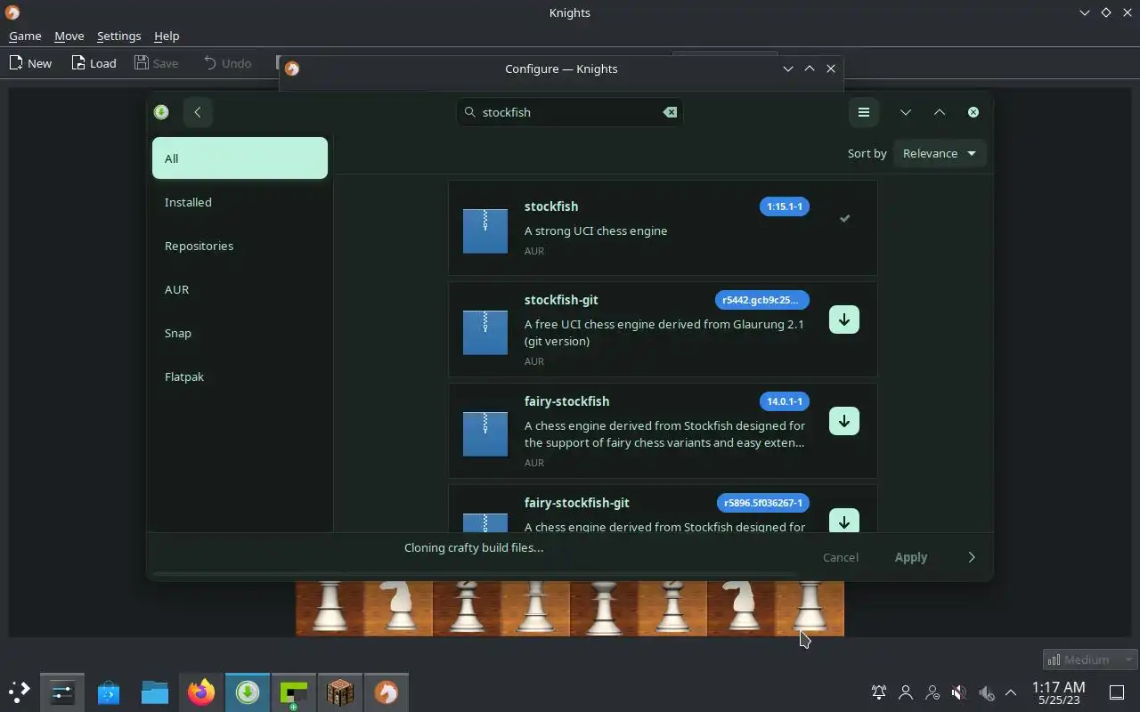Open the Help menu

pos(167,36)
